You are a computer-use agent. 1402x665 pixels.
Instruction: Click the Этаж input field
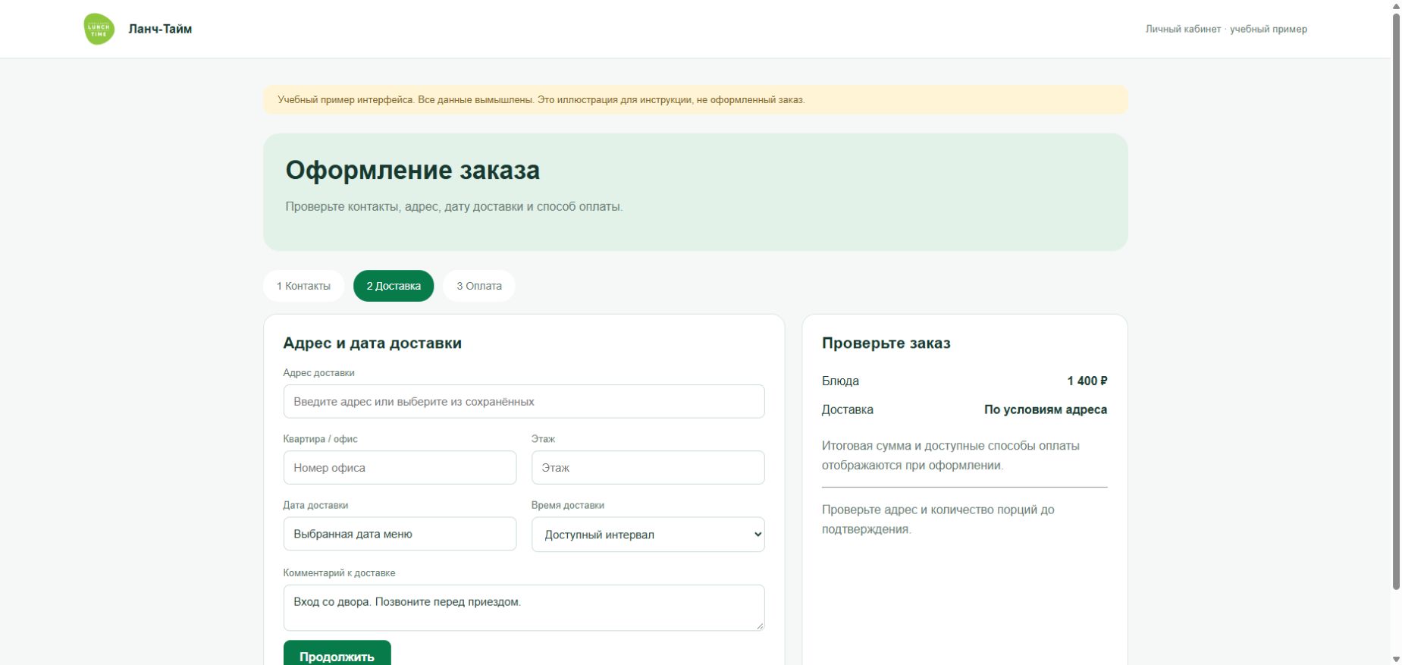pyautogui.click(x=648, y=468)
